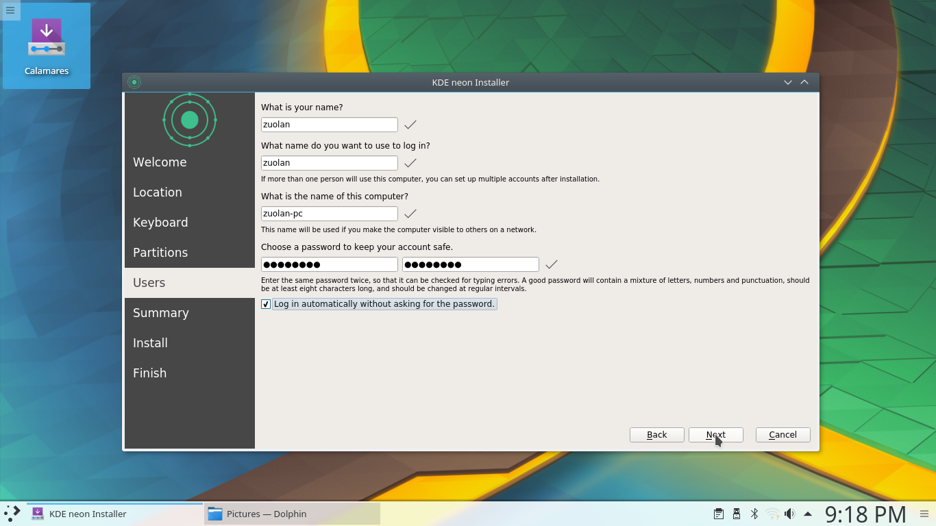Focus the computer name field zuolan-pc
This screenshot has width=936, height=526.
point(330,214)
